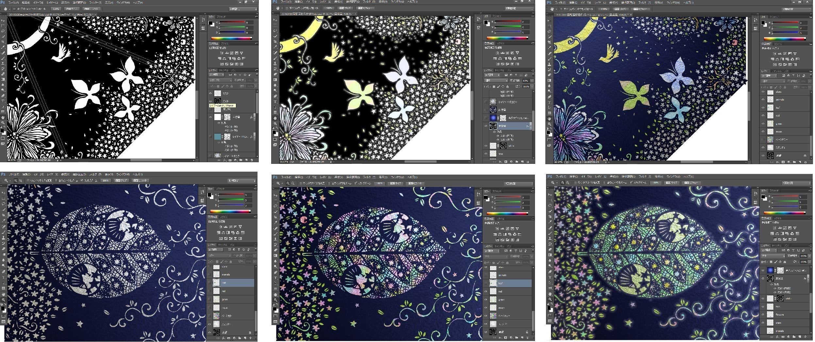Click Brightness/Contrast adjustment icon in top-left window
815x342 pixels.
coord(222,53)
